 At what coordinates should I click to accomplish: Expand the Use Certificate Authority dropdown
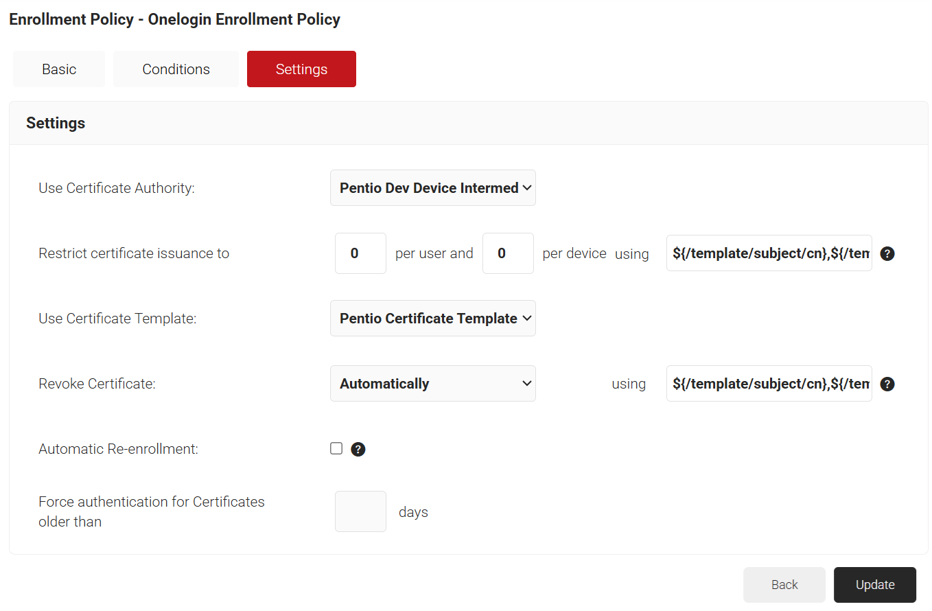[x=432, y=188]
